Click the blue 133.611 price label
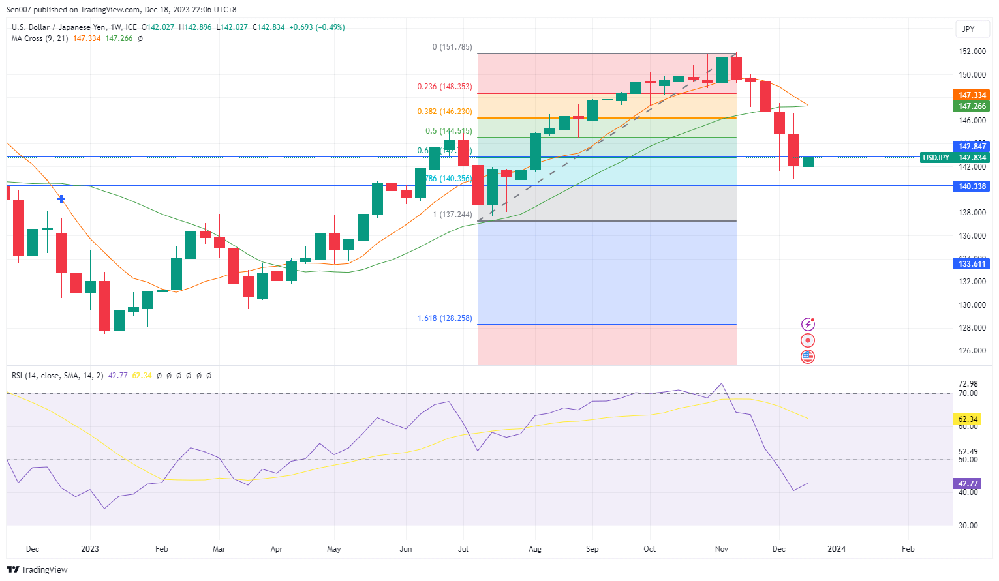999x581 pixels. [x=972, y=264]
